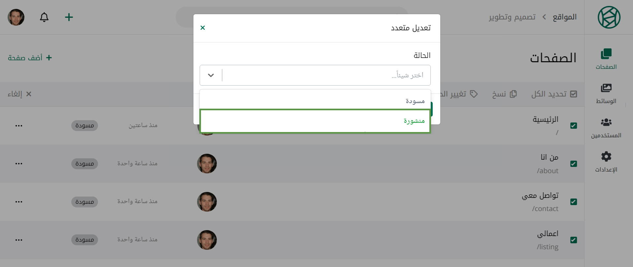The width and height of the screenshot is (633, 267).
Task: Click the green app logo
Action: click(x=609, y=17)
